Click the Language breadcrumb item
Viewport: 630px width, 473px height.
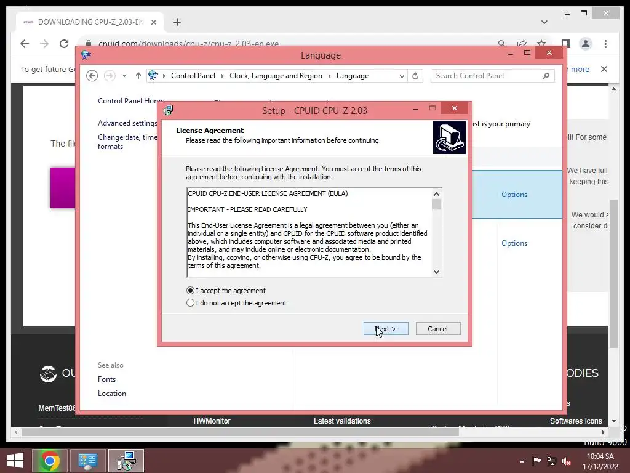click(353, 76)
